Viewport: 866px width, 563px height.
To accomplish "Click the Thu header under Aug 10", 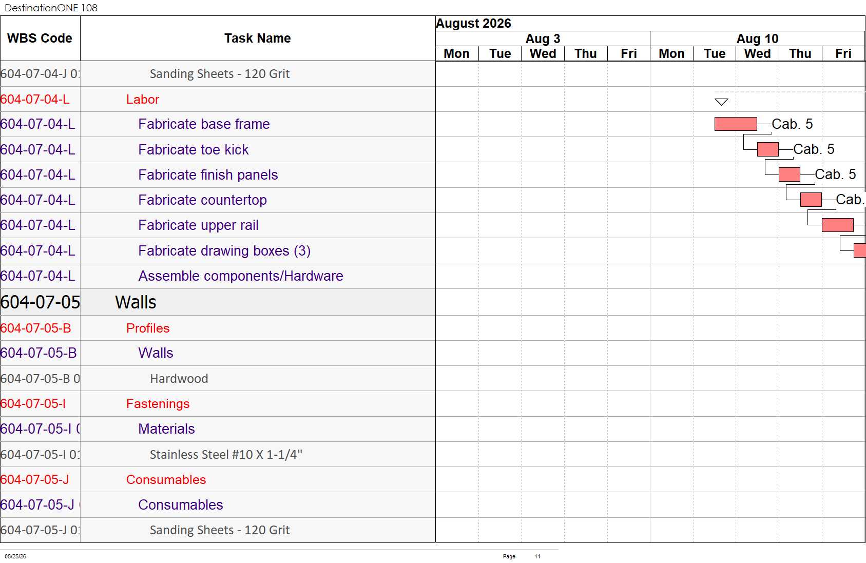I will (x=800, y=54).
